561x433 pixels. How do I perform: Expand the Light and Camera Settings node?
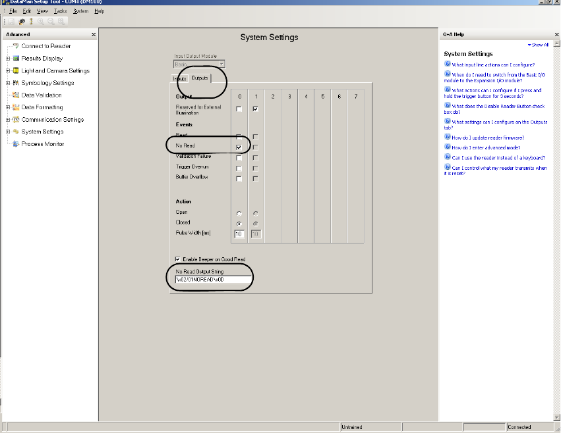coord(8,70)
